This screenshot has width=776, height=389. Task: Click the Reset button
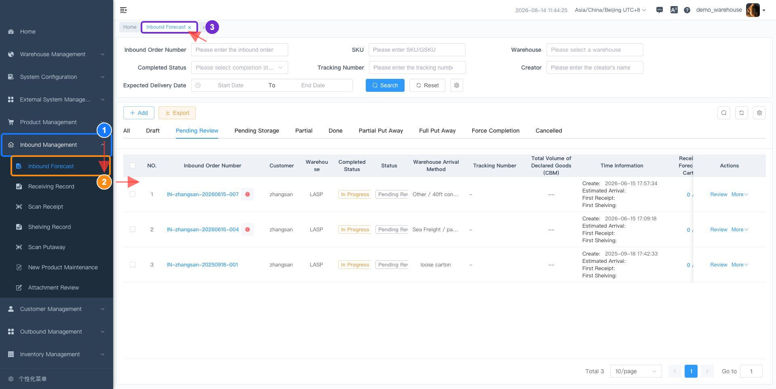tap(427, 85)
